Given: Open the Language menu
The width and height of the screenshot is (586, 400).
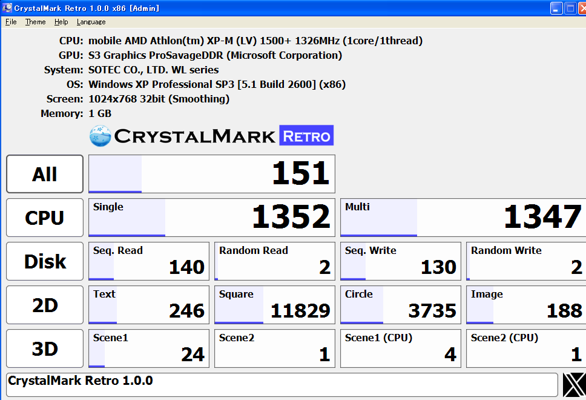Looking at the screenshot, I should 91,22.
